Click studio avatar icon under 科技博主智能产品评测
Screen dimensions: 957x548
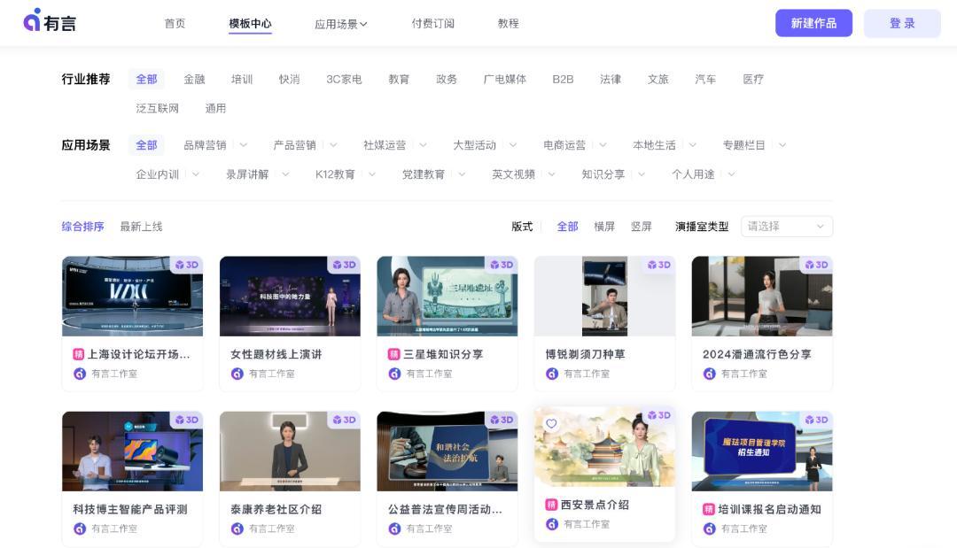click(x=80, y=529)
